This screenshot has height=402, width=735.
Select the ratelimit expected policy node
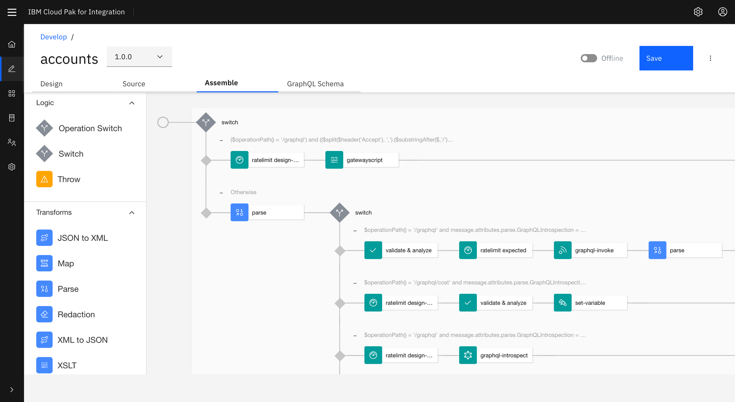(x=495, y=250)
